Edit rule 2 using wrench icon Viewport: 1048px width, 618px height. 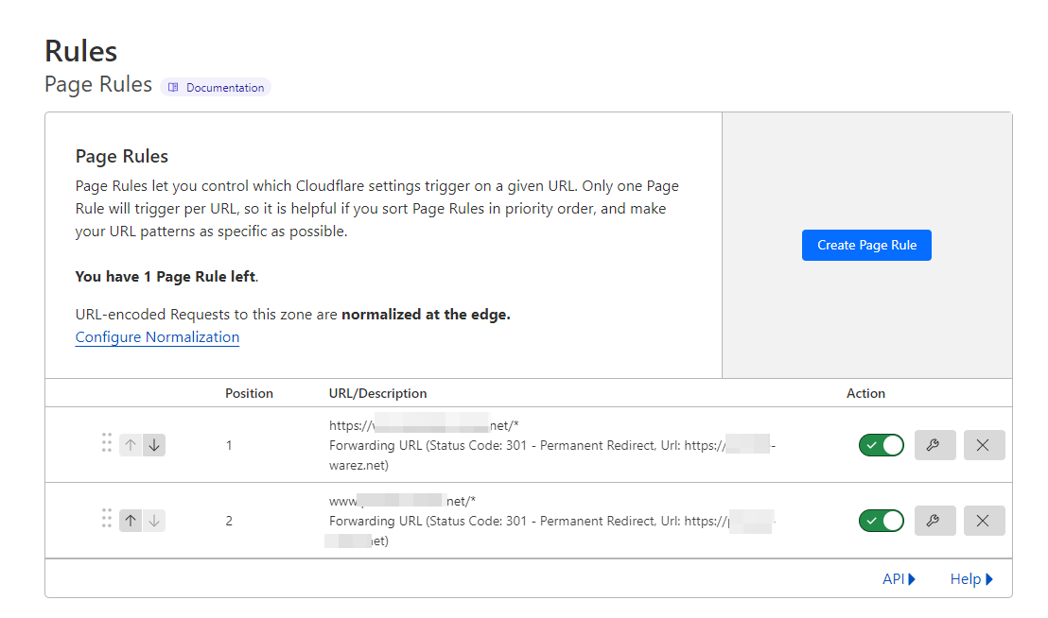tap(934, 521)
